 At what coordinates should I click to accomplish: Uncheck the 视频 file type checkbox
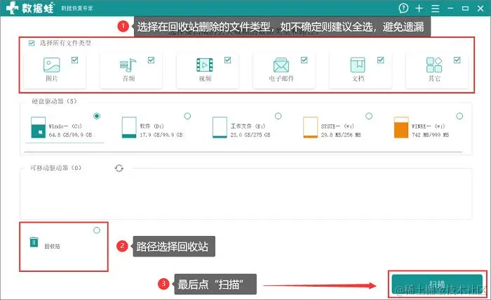click(228, 60)
